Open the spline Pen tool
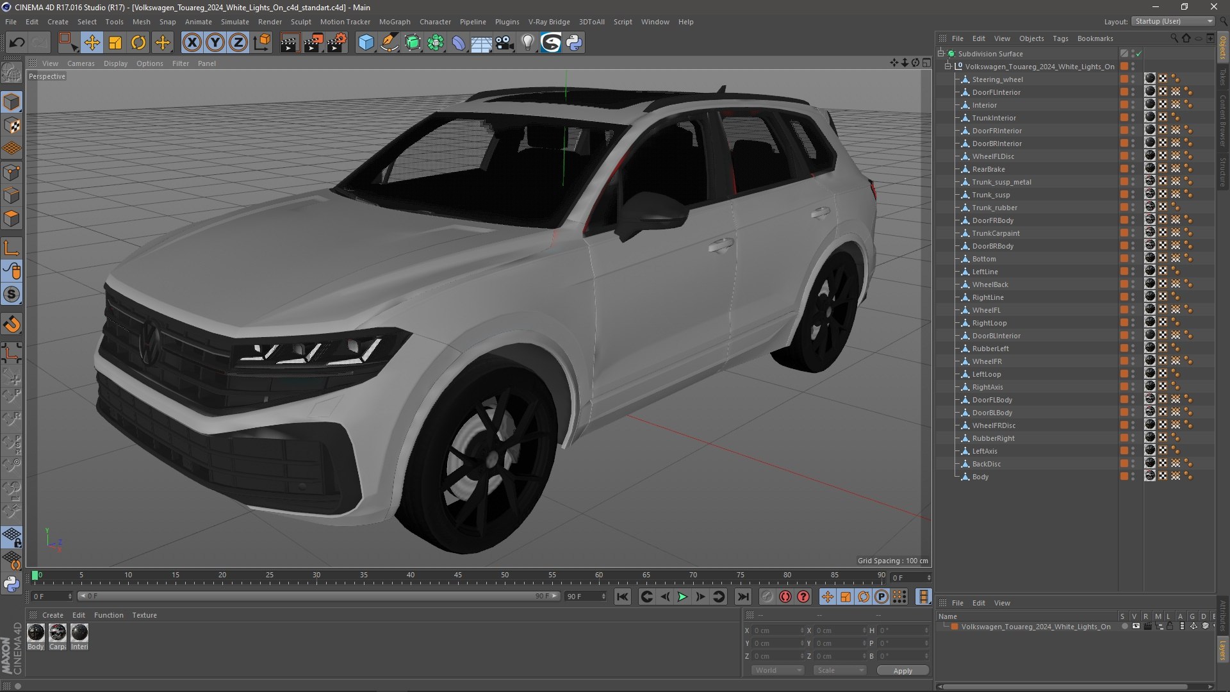 coord(389,43)
